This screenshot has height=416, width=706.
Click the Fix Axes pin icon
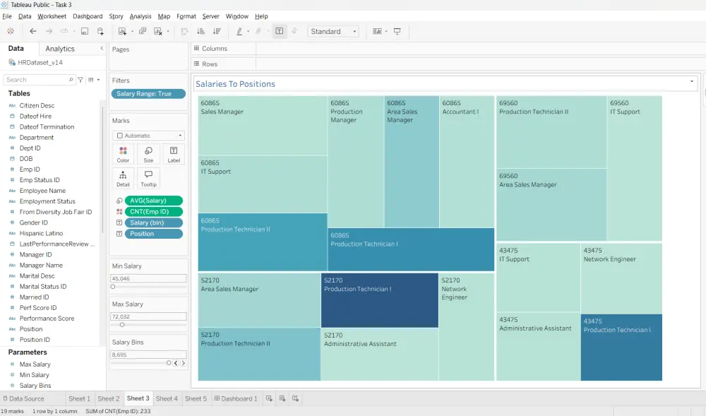coord(294,31)
